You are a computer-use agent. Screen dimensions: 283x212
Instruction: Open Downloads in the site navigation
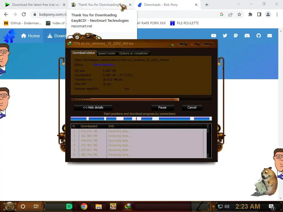pos(57,36)
